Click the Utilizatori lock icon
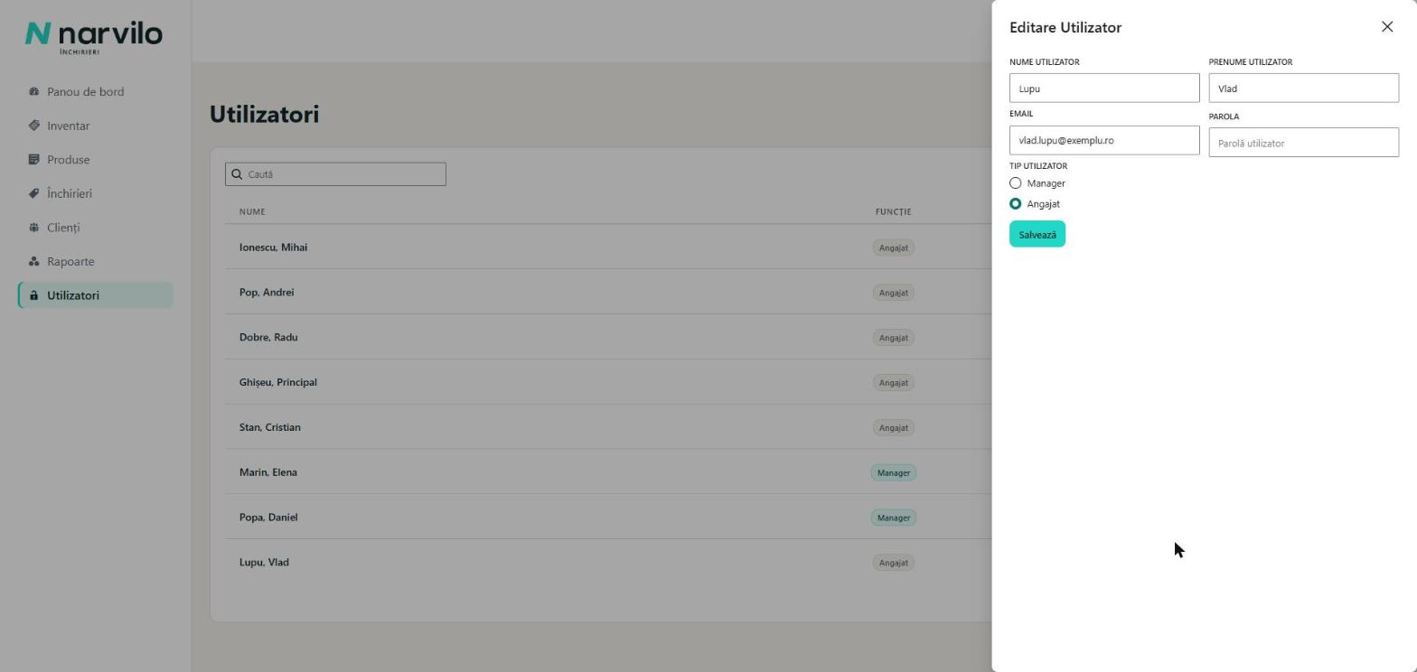 (x=33, y=295)
